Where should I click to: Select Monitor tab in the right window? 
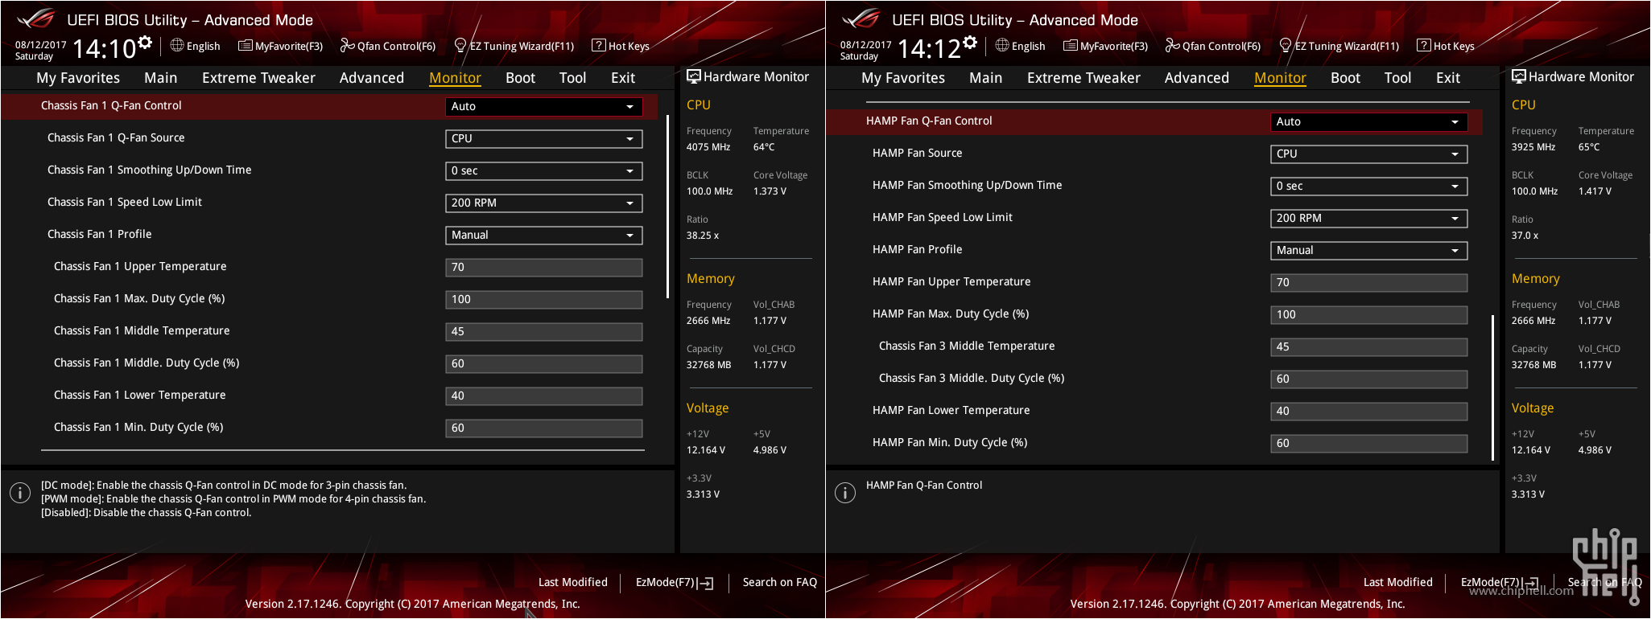click(x=1280, y=78)
